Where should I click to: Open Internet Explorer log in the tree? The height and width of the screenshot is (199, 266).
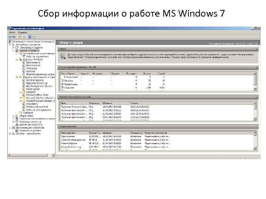(35, 80)
